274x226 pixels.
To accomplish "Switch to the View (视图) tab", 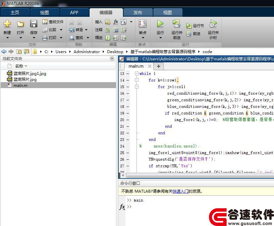I will click(x=167, y=13).
